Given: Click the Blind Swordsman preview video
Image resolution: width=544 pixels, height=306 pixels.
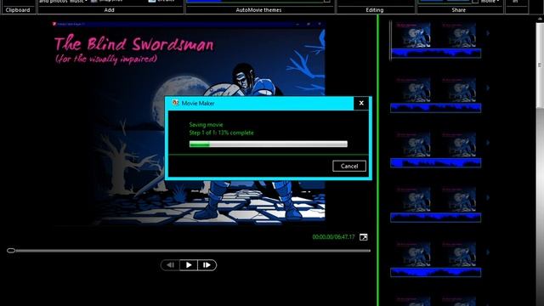Looking at the screenshot, I should 189,124.
